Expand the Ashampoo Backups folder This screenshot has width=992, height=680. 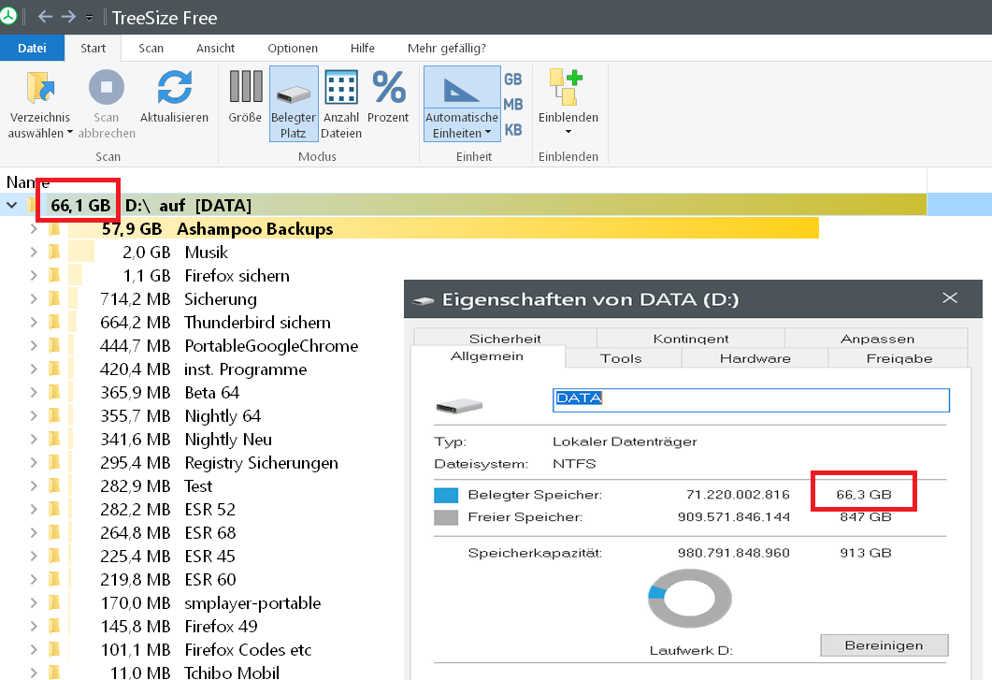click(x=34, y=229)
